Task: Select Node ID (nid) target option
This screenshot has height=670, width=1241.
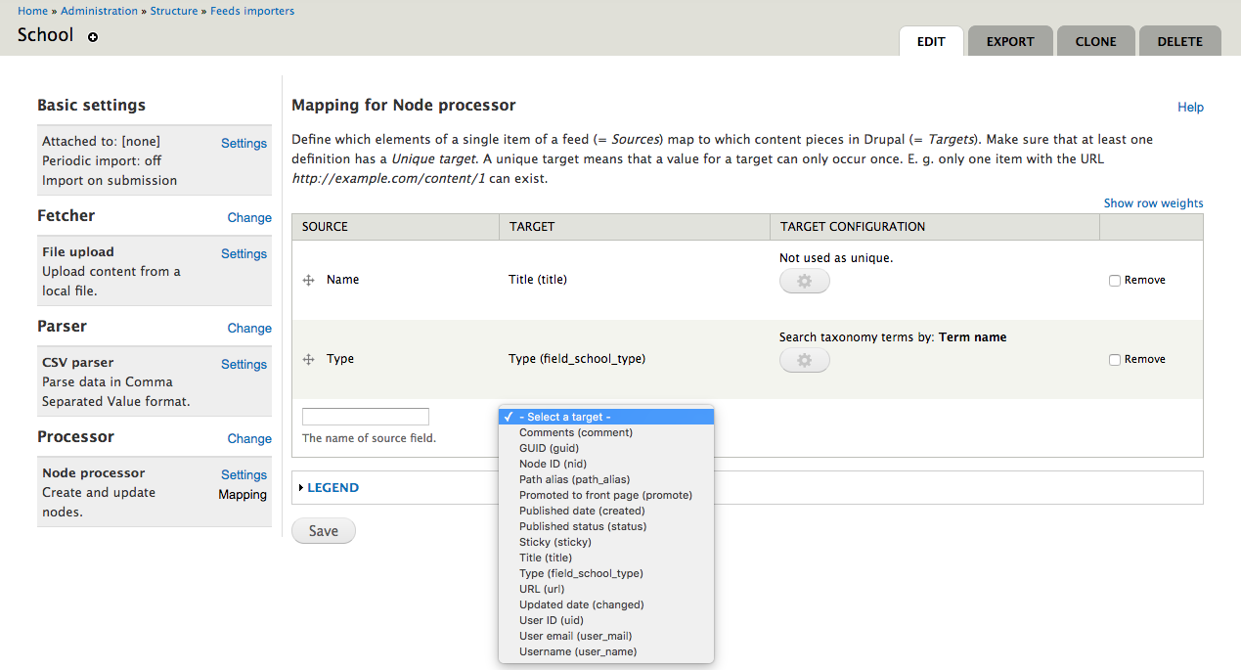Action: [606, 464]
